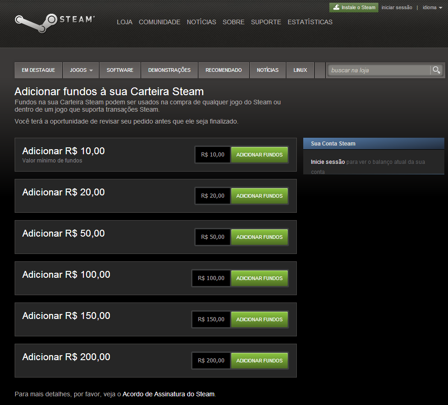448x405 pixels.
Task: Select the SOFTWARE store tab
Action: (120, 70)
